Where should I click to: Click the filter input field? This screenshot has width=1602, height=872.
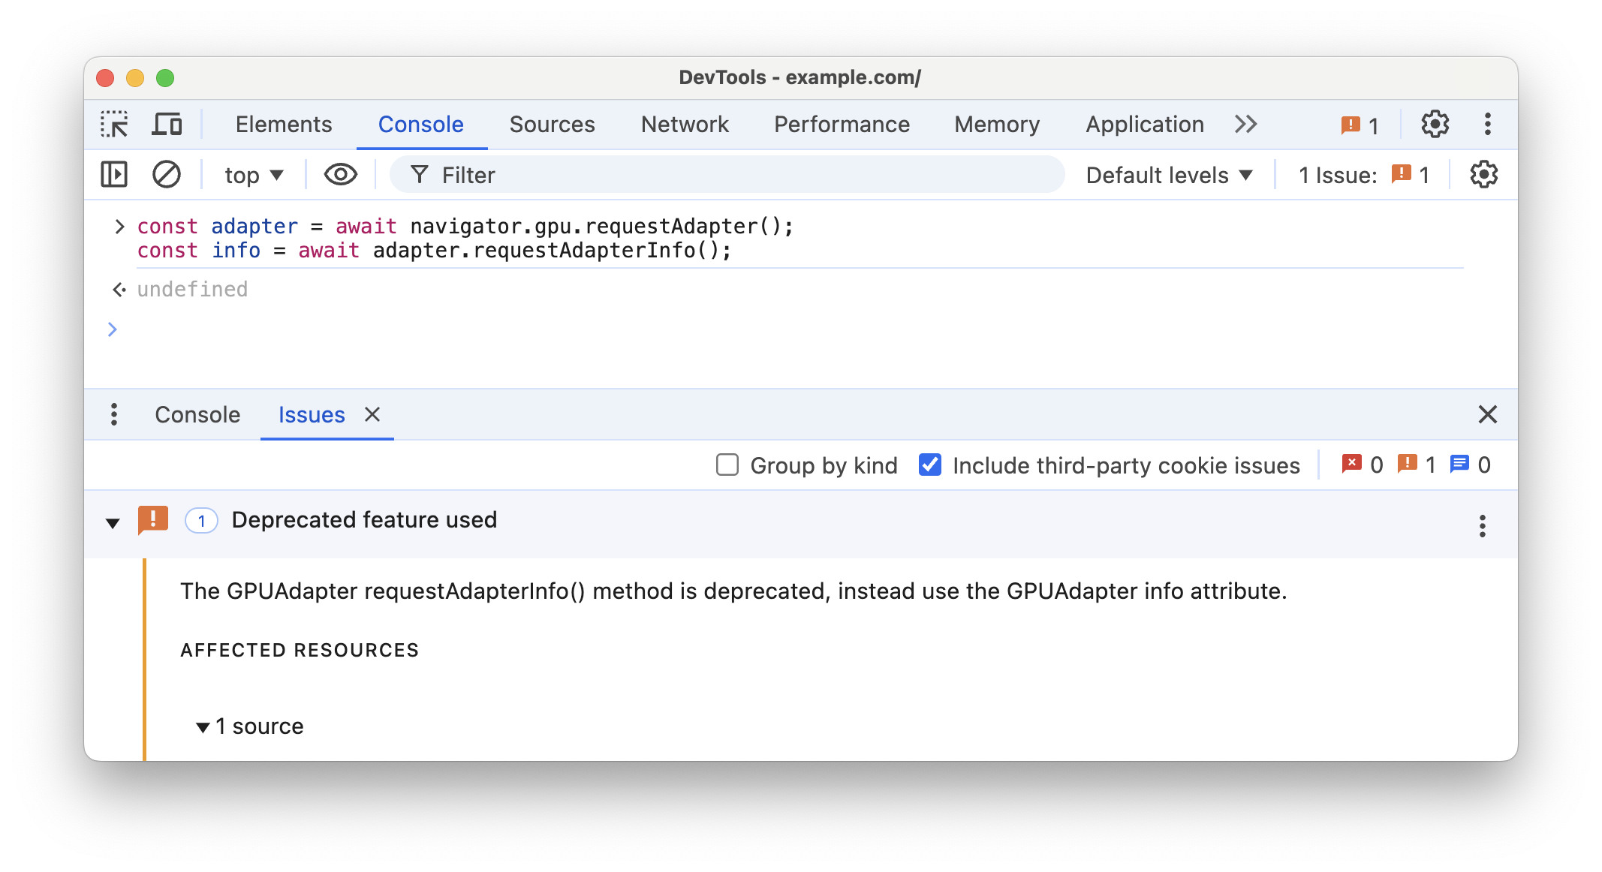point(732,174)
